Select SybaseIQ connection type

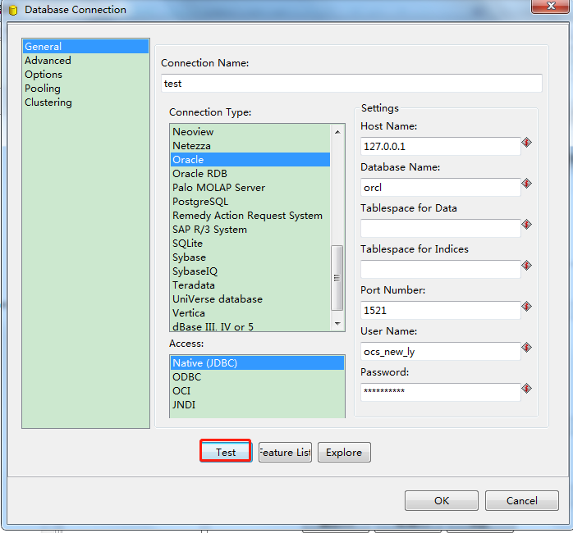pyautogui.click(x=250, y=271)
